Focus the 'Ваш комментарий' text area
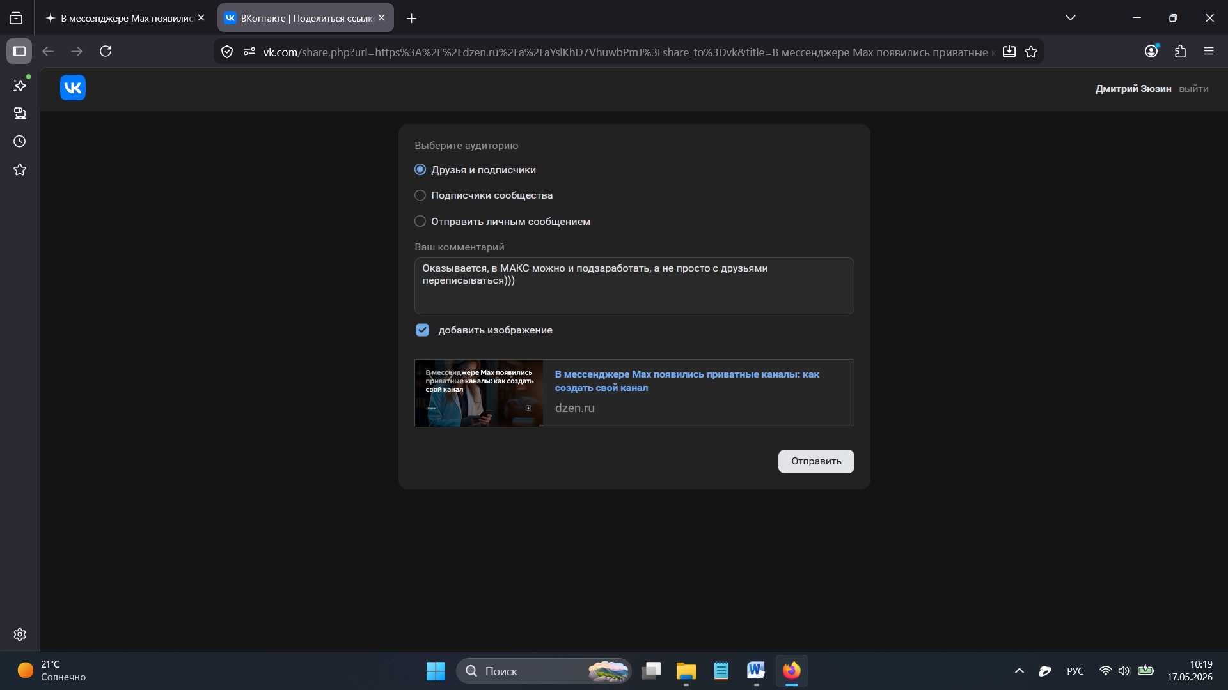The height and width of the screenshot is (690, 1228). (634, 286)
